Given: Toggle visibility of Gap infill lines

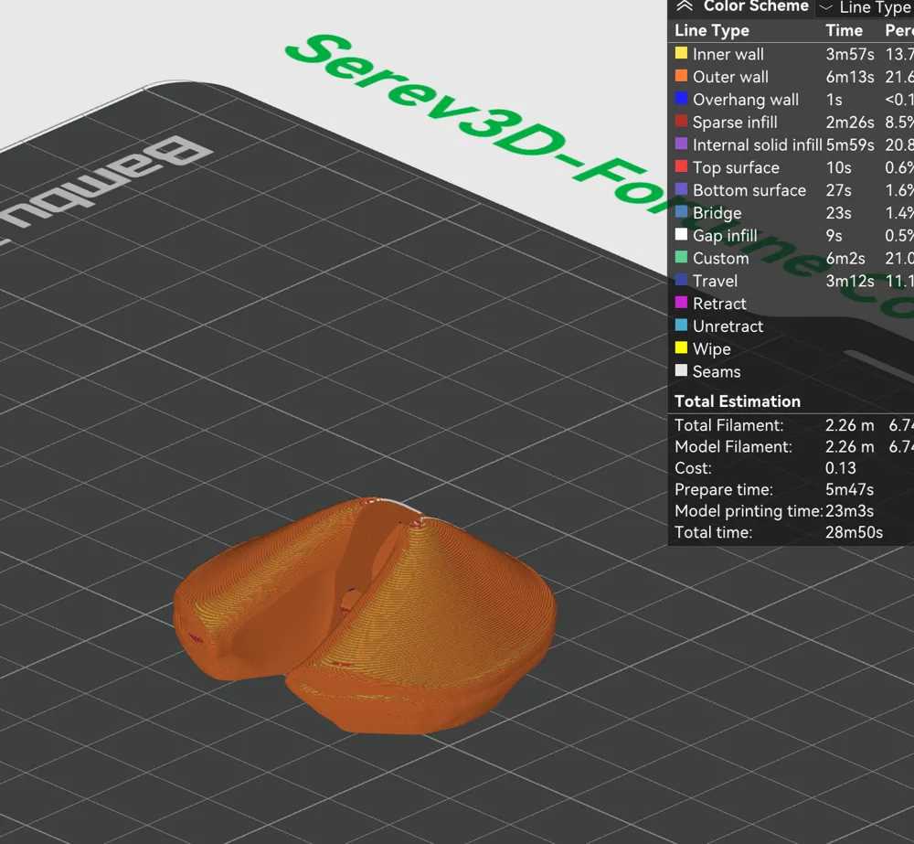Looking at the screenshot, I should click(x=725, y=236).
